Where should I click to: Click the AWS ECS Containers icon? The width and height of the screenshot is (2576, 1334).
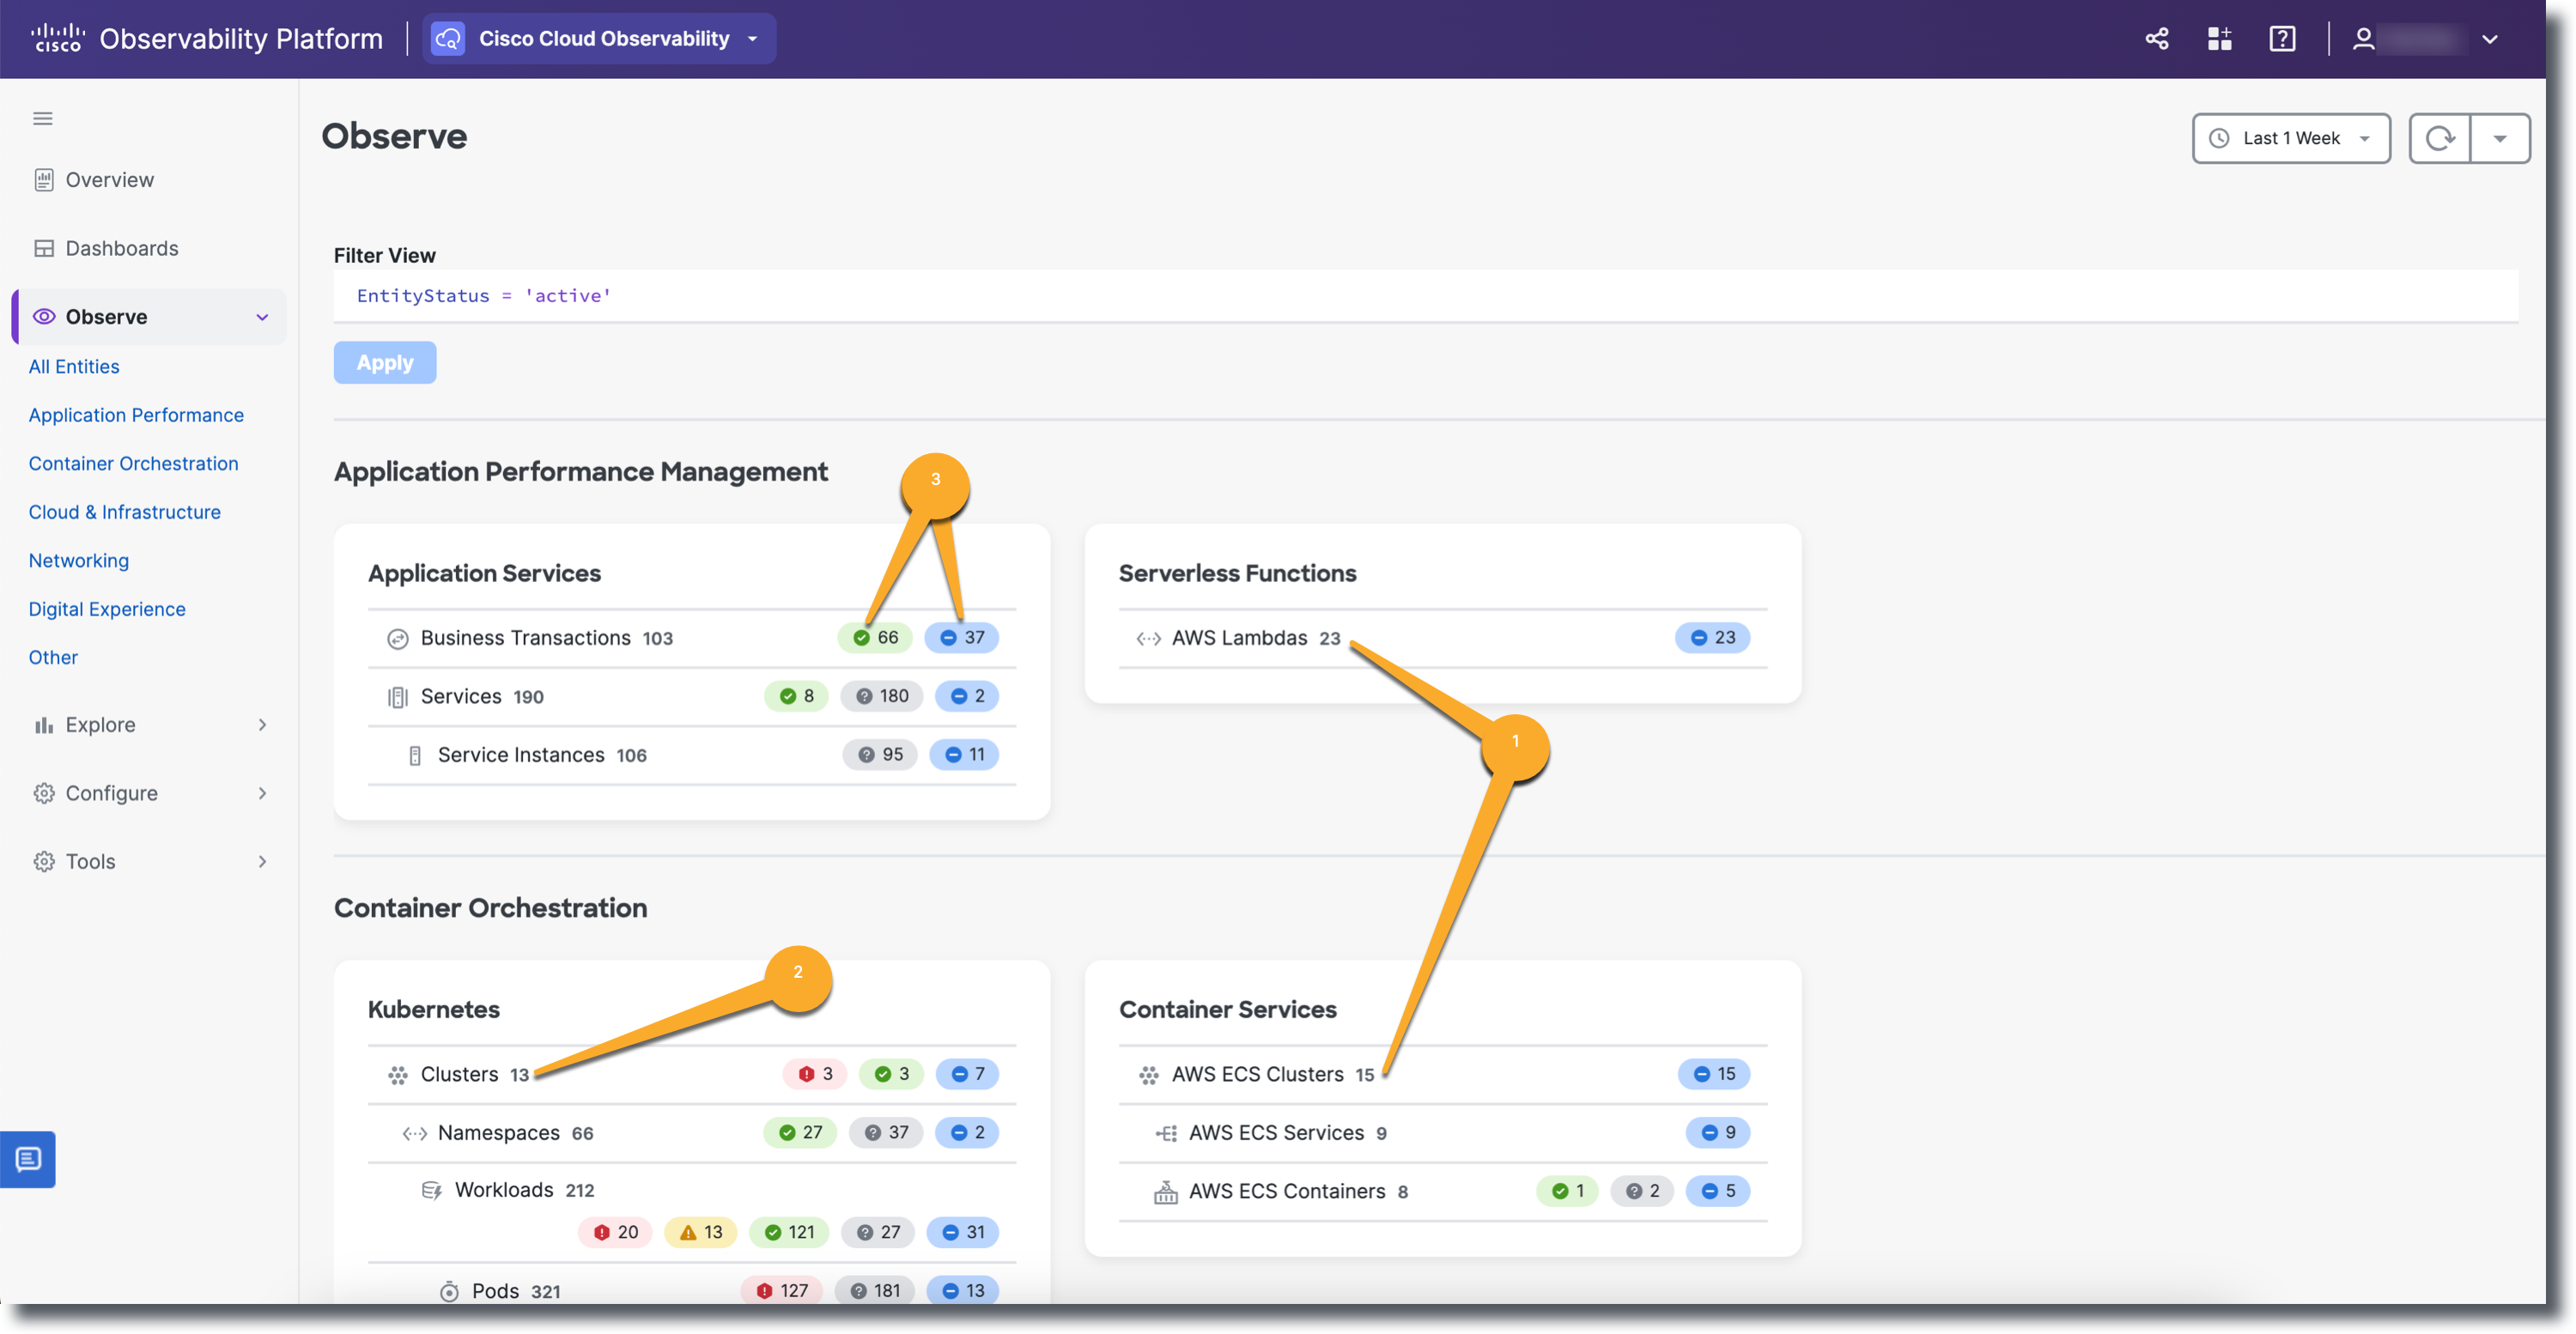[1166, 1192]
